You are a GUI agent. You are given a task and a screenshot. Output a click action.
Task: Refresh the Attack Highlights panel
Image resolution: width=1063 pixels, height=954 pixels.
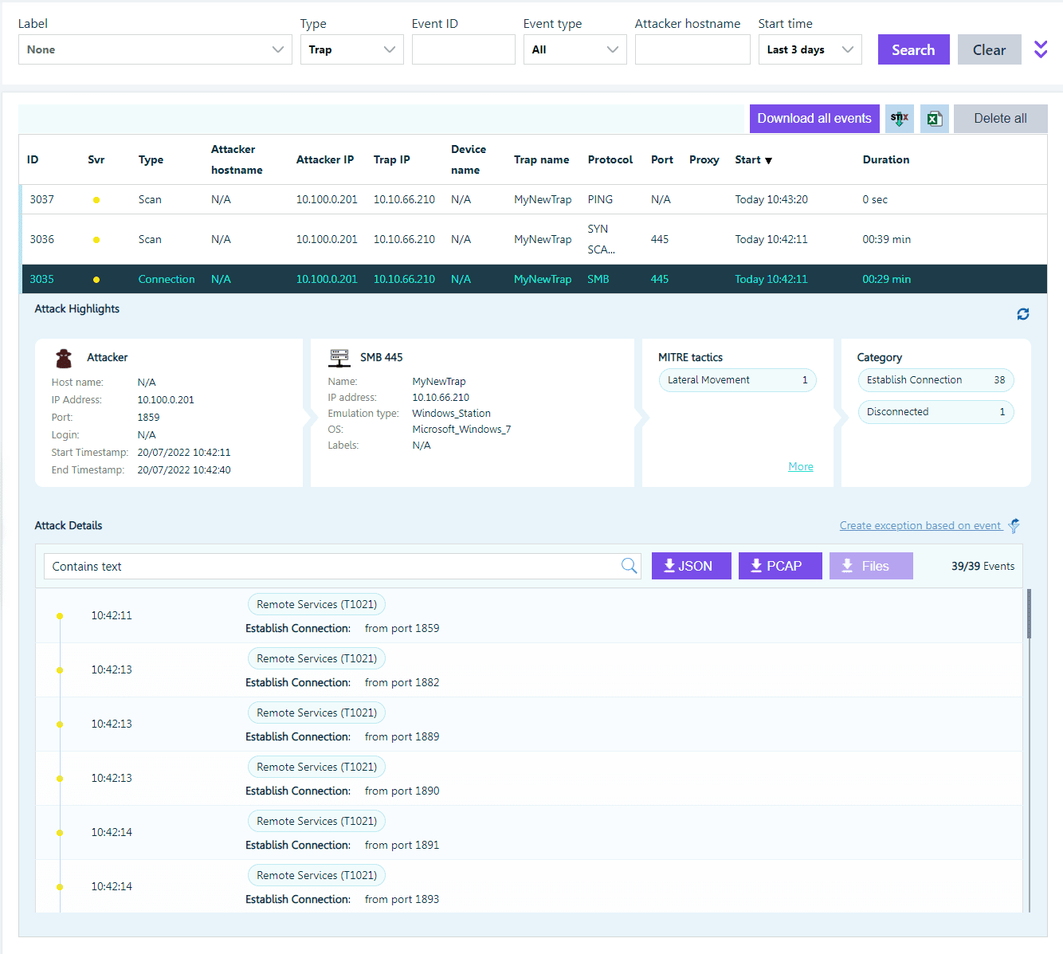pyautogui.click(x=1023, y=314)
